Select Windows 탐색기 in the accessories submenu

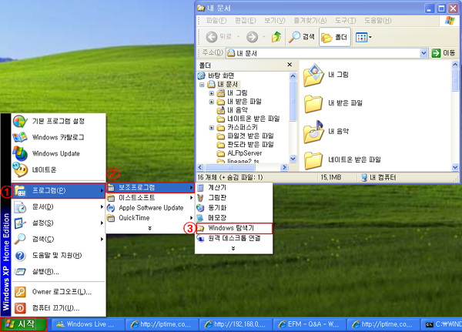[x=231, y=229]
